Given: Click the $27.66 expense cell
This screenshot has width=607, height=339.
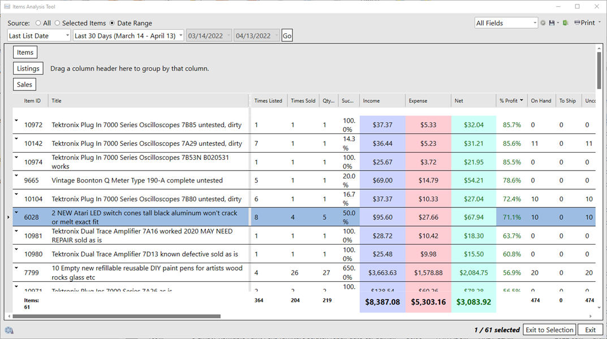Looking at the screenshot, I should (x=428, y=217).
